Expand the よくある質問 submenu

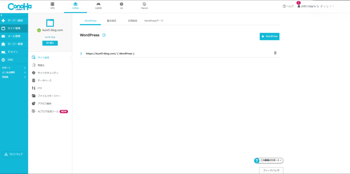[14, 72]
